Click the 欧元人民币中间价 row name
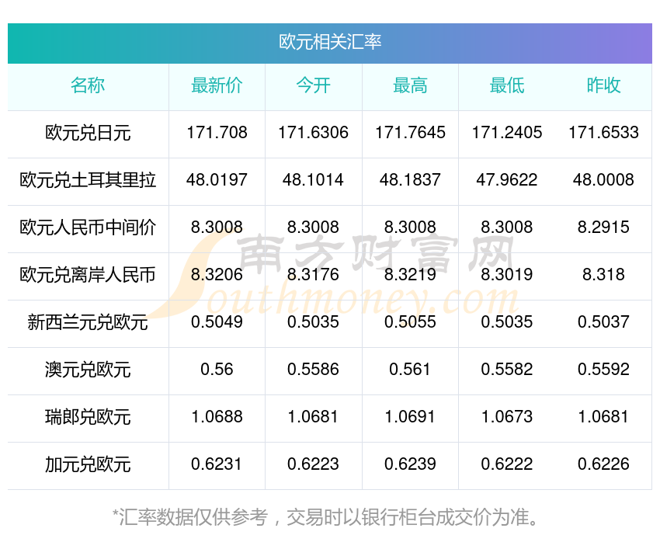 click(x=88, y=228)
